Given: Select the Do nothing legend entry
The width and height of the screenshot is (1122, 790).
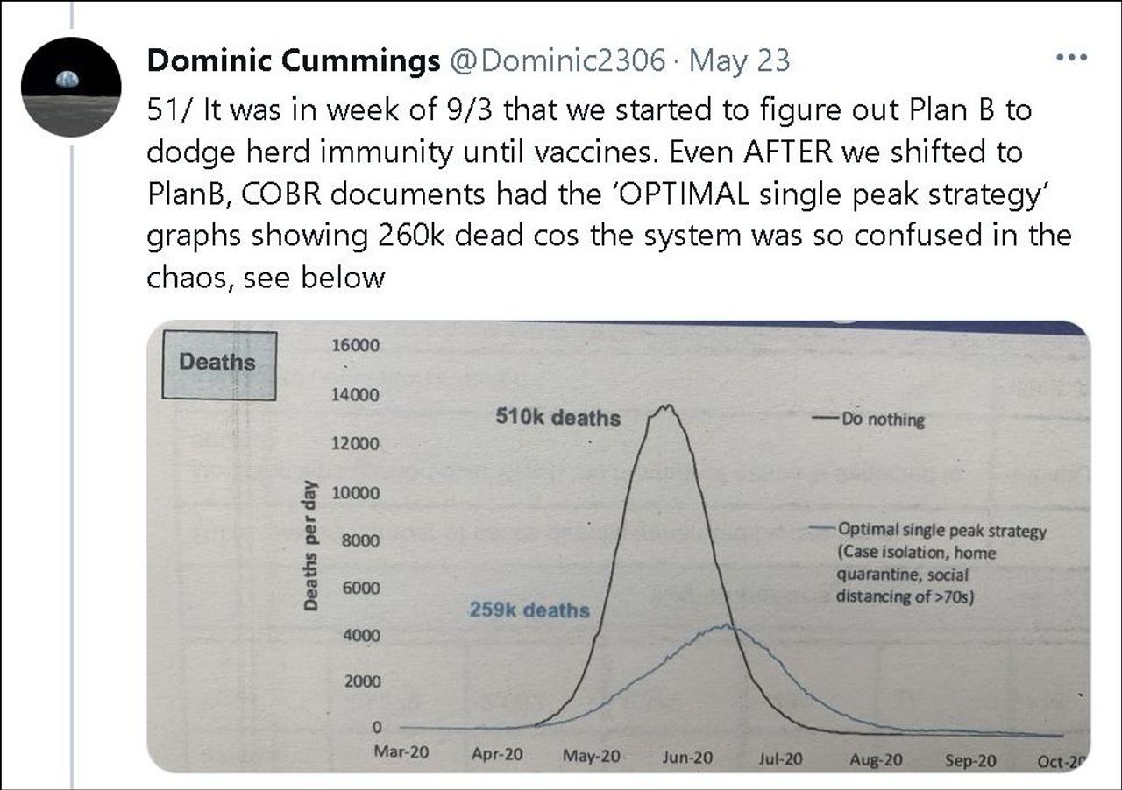Looking at the screenshot, I should click(882, 420).
